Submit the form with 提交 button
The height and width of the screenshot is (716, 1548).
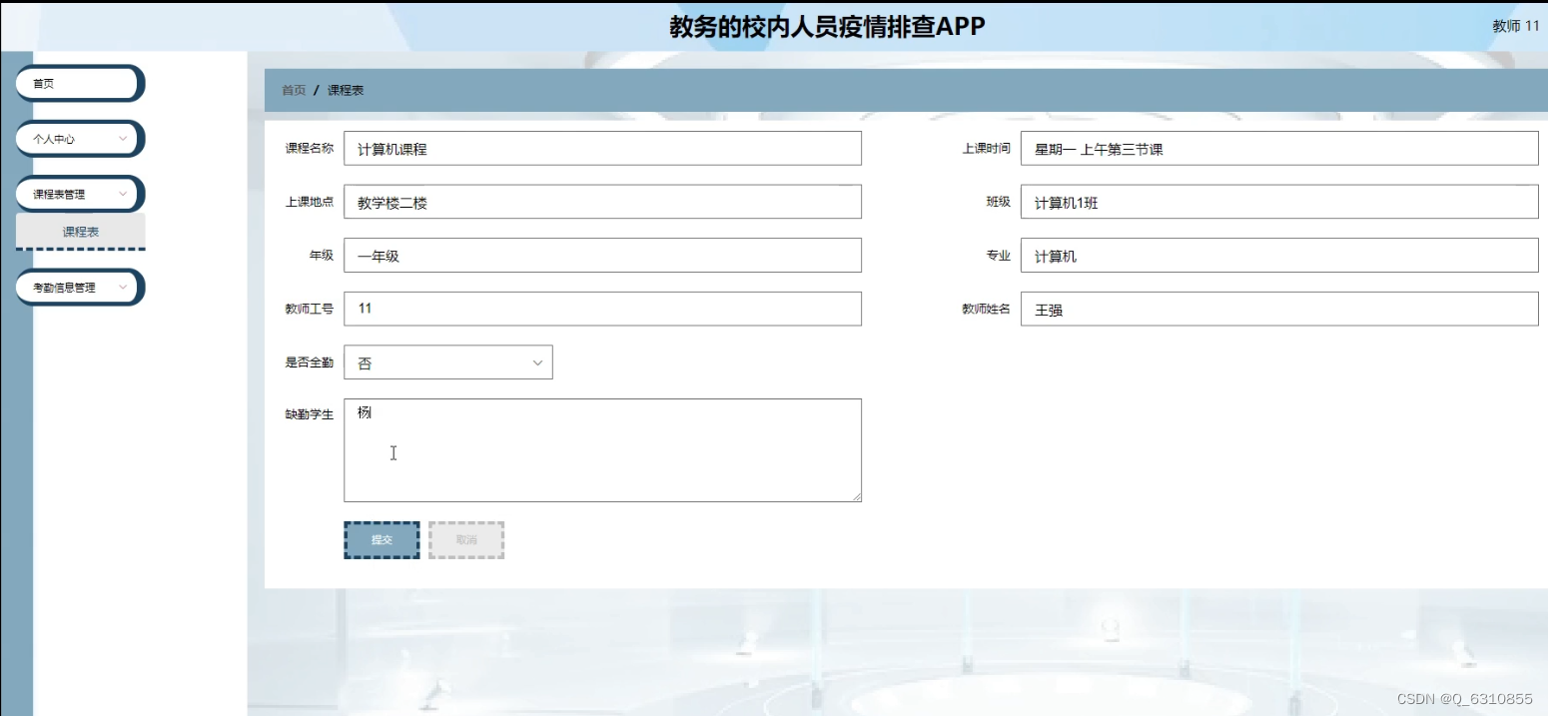382,540
